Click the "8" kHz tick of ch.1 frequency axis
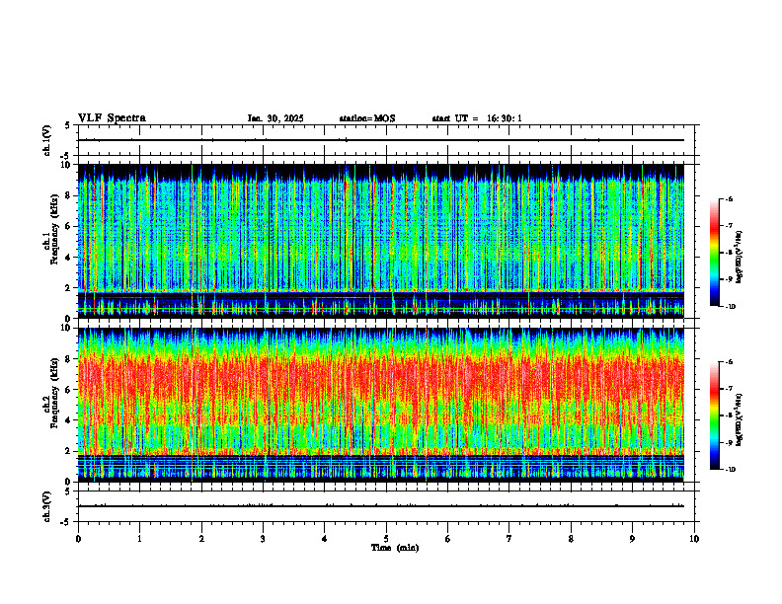This screenshot has width=782, height=604. (x=69, y=195)
